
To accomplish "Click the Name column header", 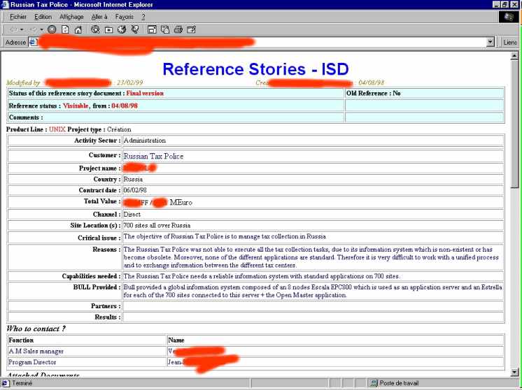I will click(176, 340).
